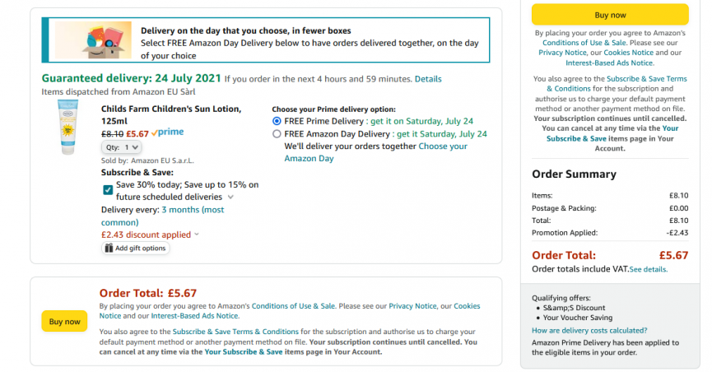Open Subscribe & Save Terms & Conditions in sidebar
Image resolution: width=712 pixels, height=372 pixels.
point(617,84)
